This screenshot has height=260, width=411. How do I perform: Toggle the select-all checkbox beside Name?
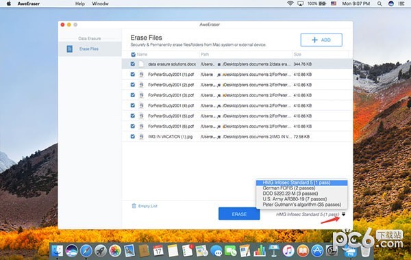click(133, 55)
